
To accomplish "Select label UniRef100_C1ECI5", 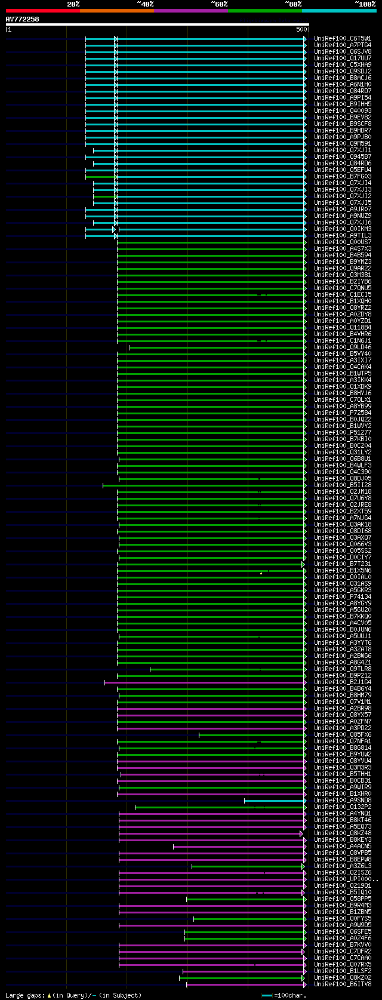I will [343, 294].
